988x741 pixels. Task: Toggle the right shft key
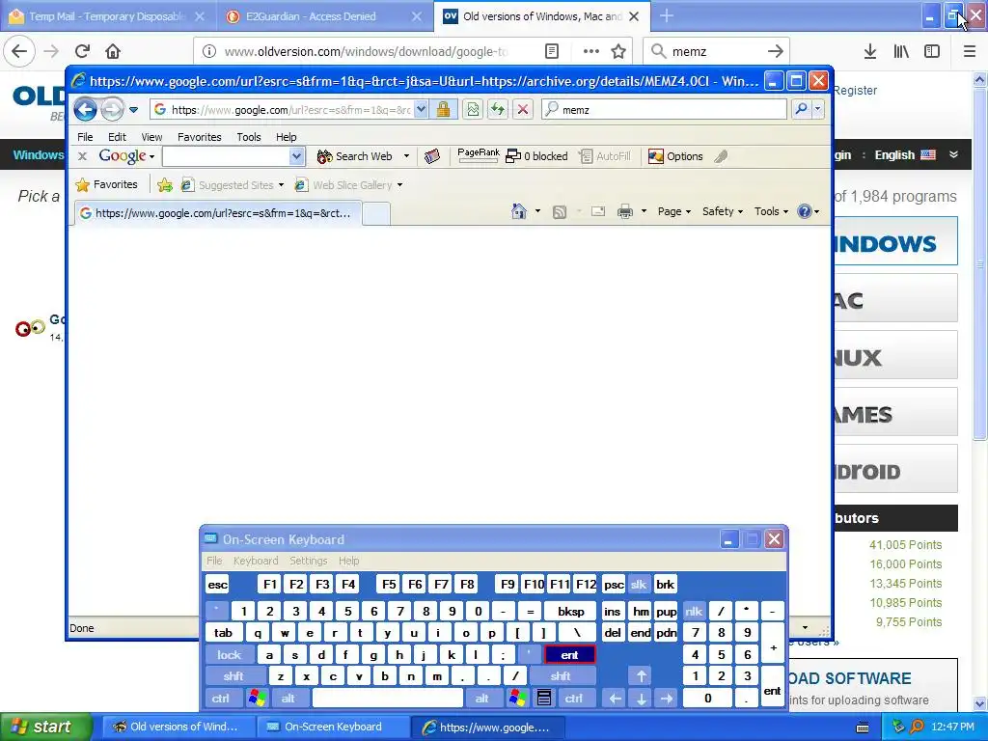tap(561, 676)
